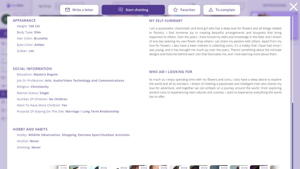Click the Marital Status value Single
Image resolution: width=300 pixels, height=169 pixels.
44,93
